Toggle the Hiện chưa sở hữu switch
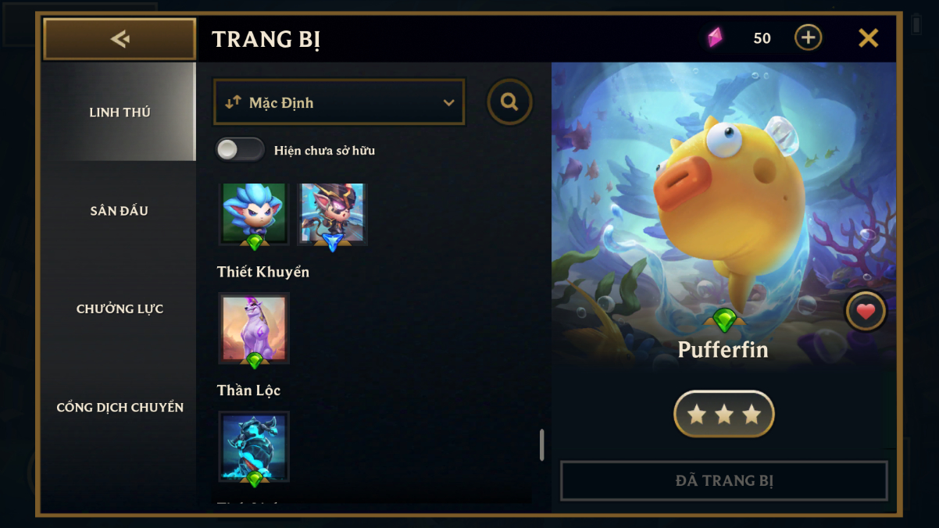 240,150
